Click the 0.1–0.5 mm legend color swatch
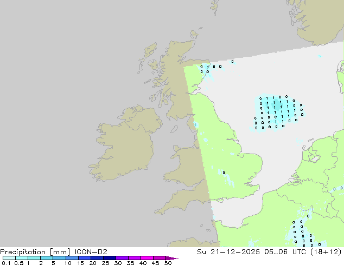The height and width of the screenshot is (265, 344). coord(9,258)
